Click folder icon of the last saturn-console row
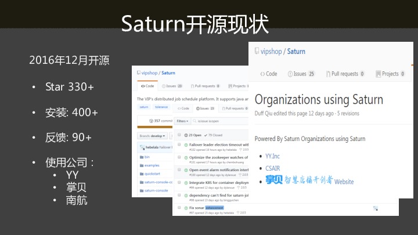 pos(142,190)
